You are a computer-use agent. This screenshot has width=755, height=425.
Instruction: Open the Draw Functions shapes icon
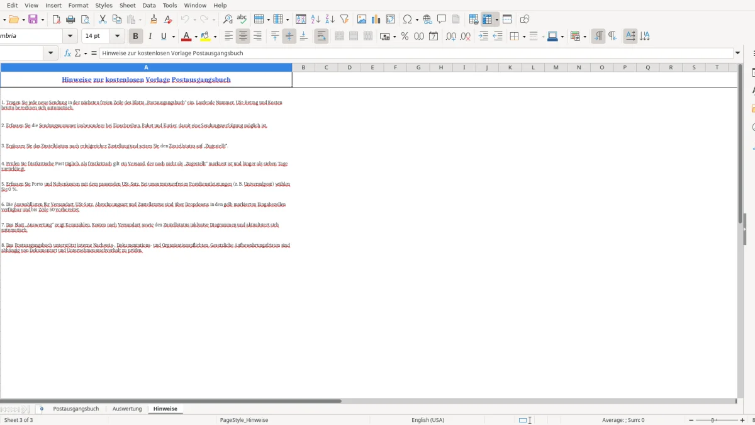tap(525, 20)
